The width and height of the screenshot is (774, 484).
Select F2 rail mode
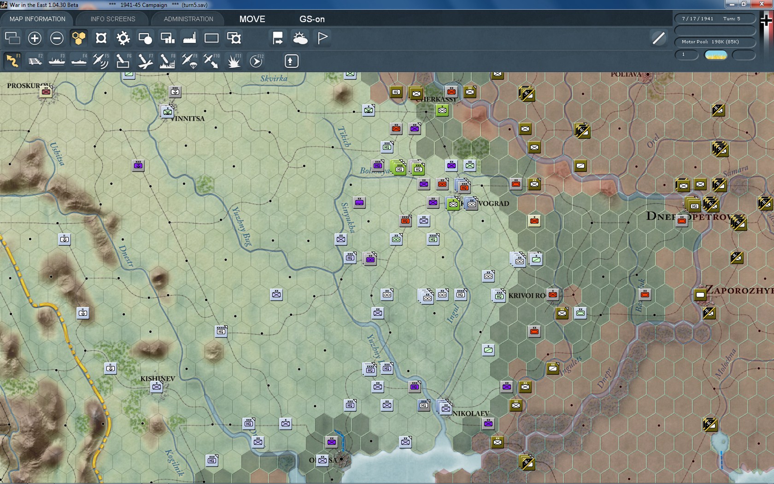point(35,61)
